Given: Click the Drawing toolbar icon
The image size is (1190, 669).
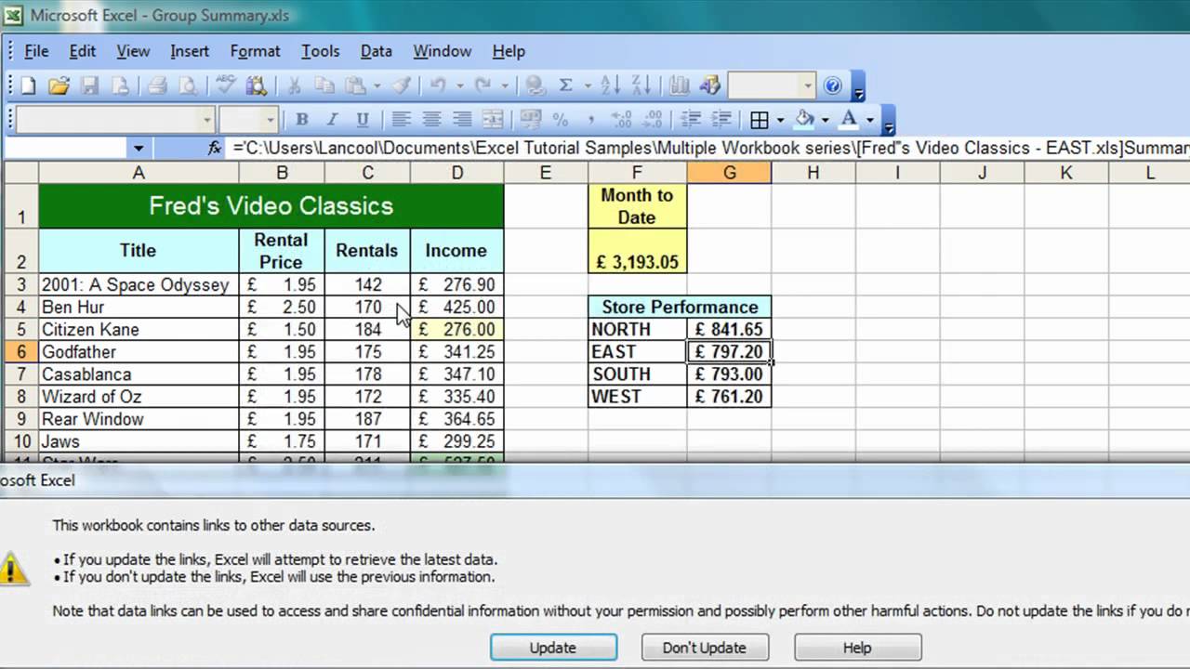Looking at the screenshot, I should (710, 86).
